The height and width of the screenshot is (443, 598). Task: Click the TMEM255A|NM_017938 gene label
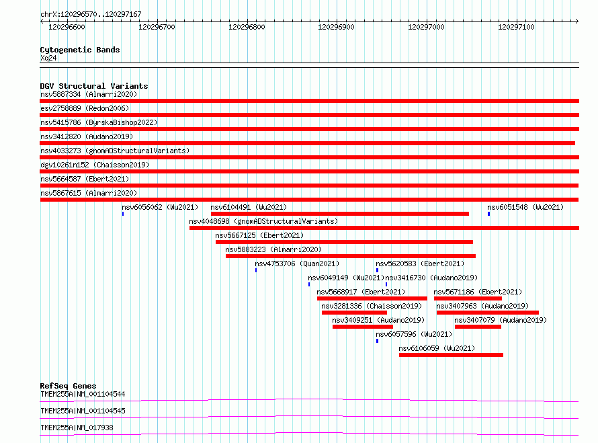click(77, 428)
